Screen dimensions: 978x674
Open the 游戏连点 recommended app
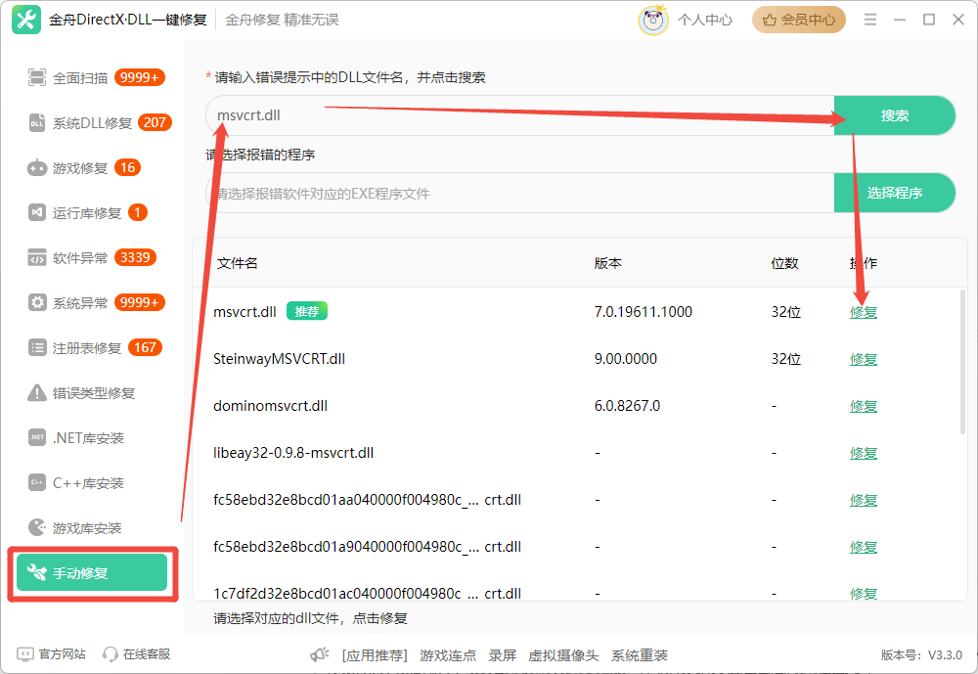(448, 655)
